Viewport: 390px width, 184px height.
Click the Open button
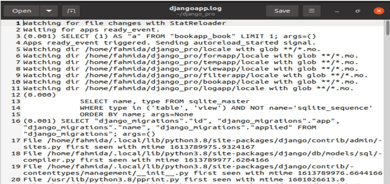click(22, 11)
